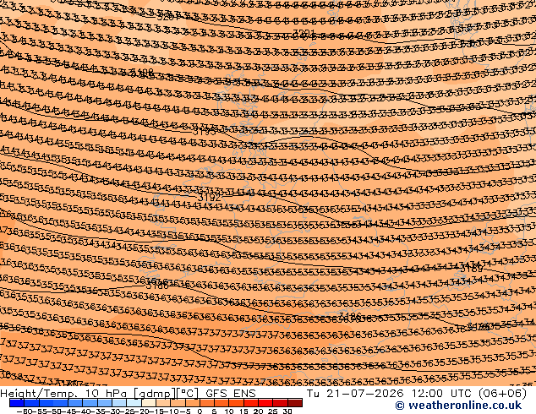Click the 'Tu 21-07-2026' date text

pos(355,394)
